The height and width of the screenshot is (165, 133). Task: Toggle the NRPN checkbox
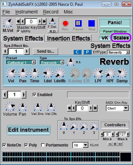click(x=18, y=31)
